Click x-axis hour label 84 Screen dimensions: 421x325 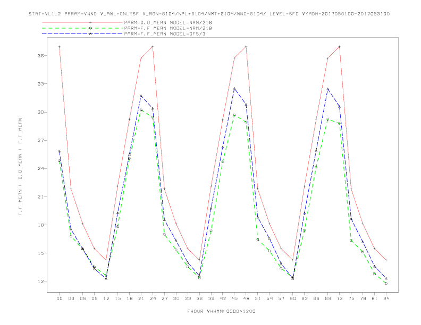pos(386,298)
